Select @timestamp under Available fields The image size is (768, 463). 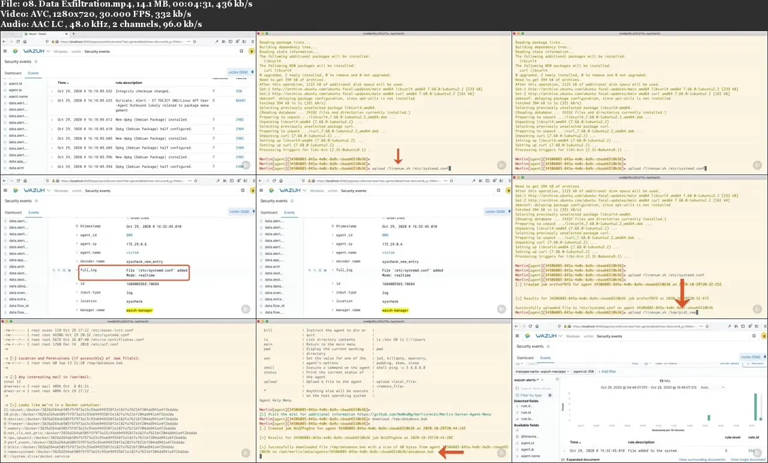pyautogui.click(x=530, y=437)
